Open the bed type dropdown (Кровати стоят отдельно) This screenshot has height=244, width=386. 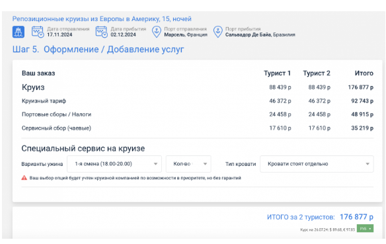[317, 164]
